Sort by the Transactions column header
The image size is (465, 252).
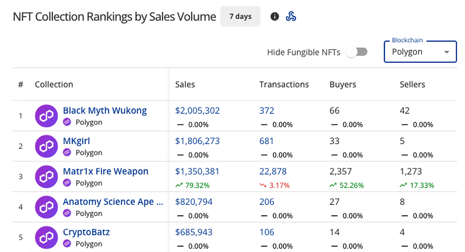click(x=284, y=84)
